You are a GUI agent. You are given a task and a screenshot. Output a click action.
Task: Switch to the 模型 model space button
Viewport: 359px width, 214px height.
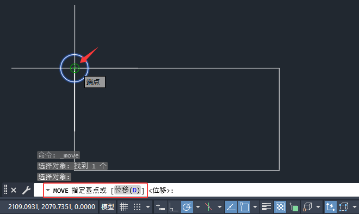(x=108, y=207)
